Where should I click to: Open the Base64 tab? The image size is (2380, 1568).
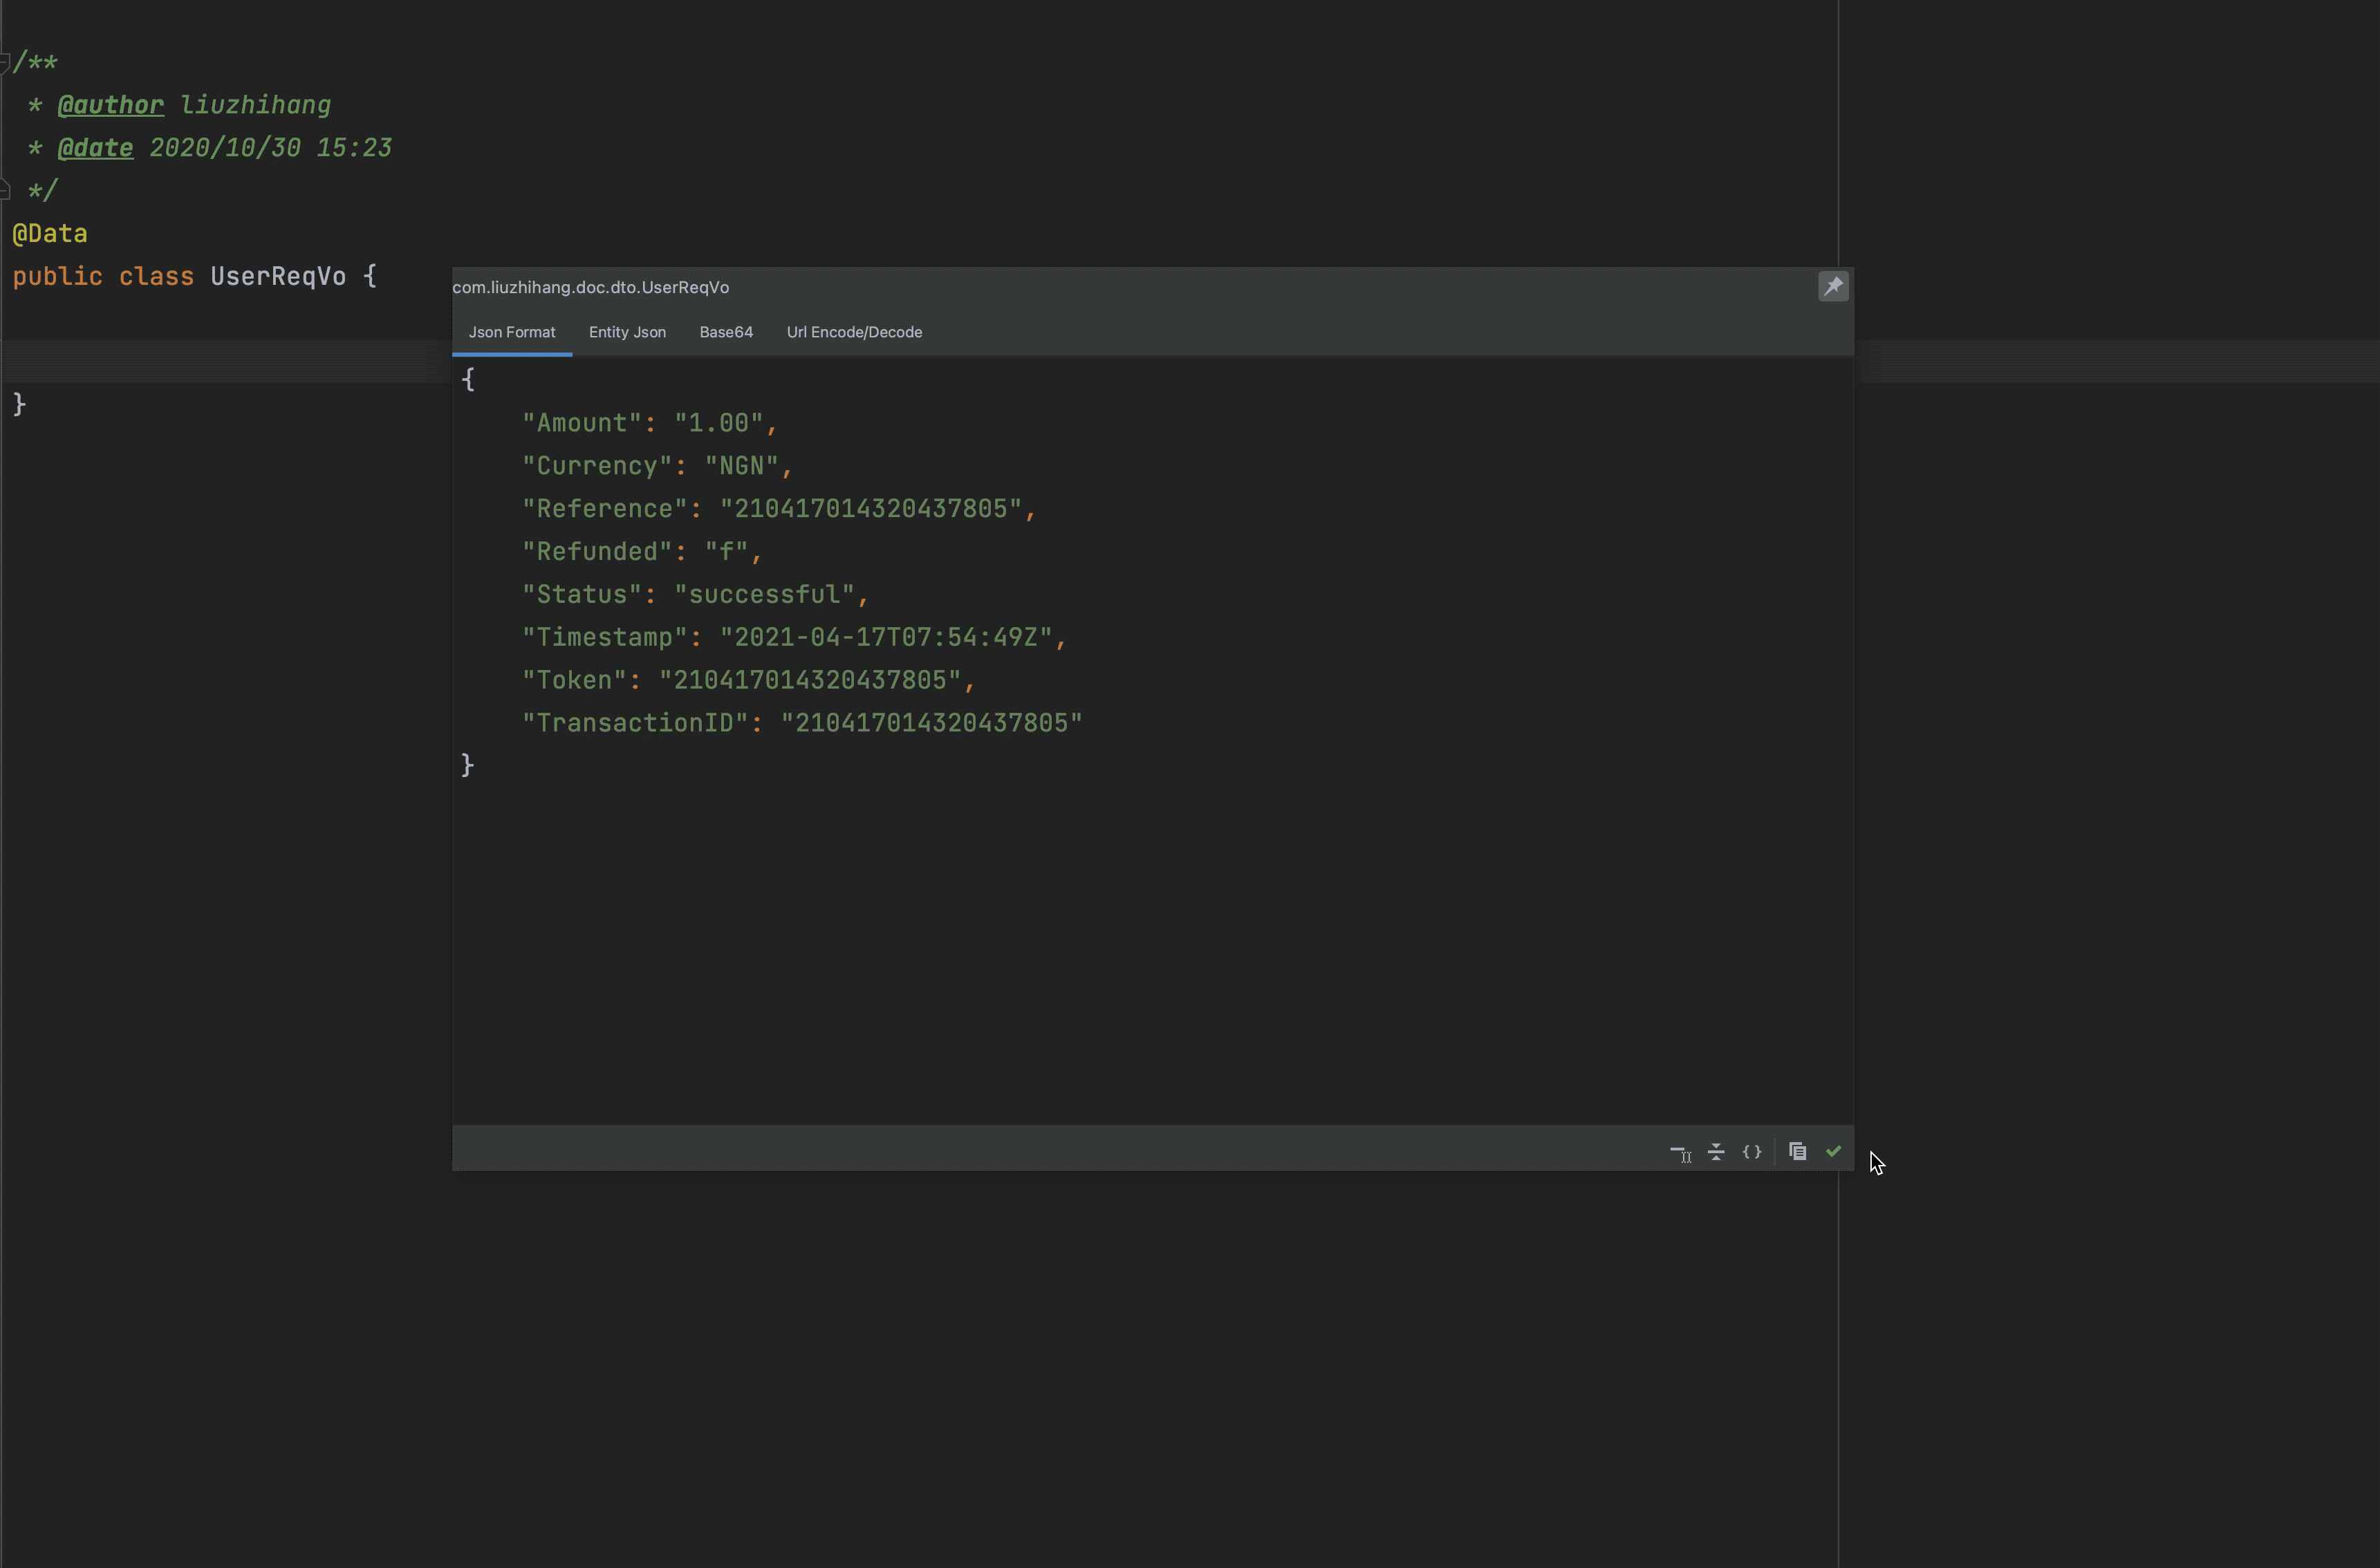click(726, 332)
